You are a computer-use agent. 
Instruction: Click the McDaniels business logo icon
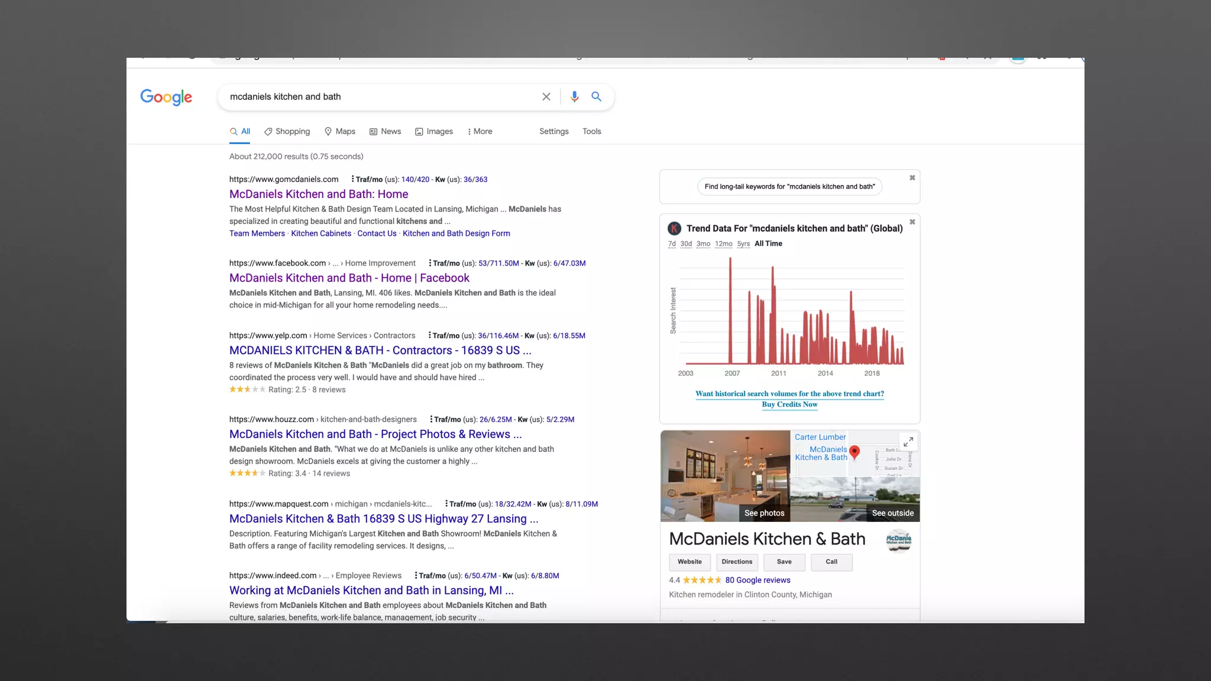point(898,540)
